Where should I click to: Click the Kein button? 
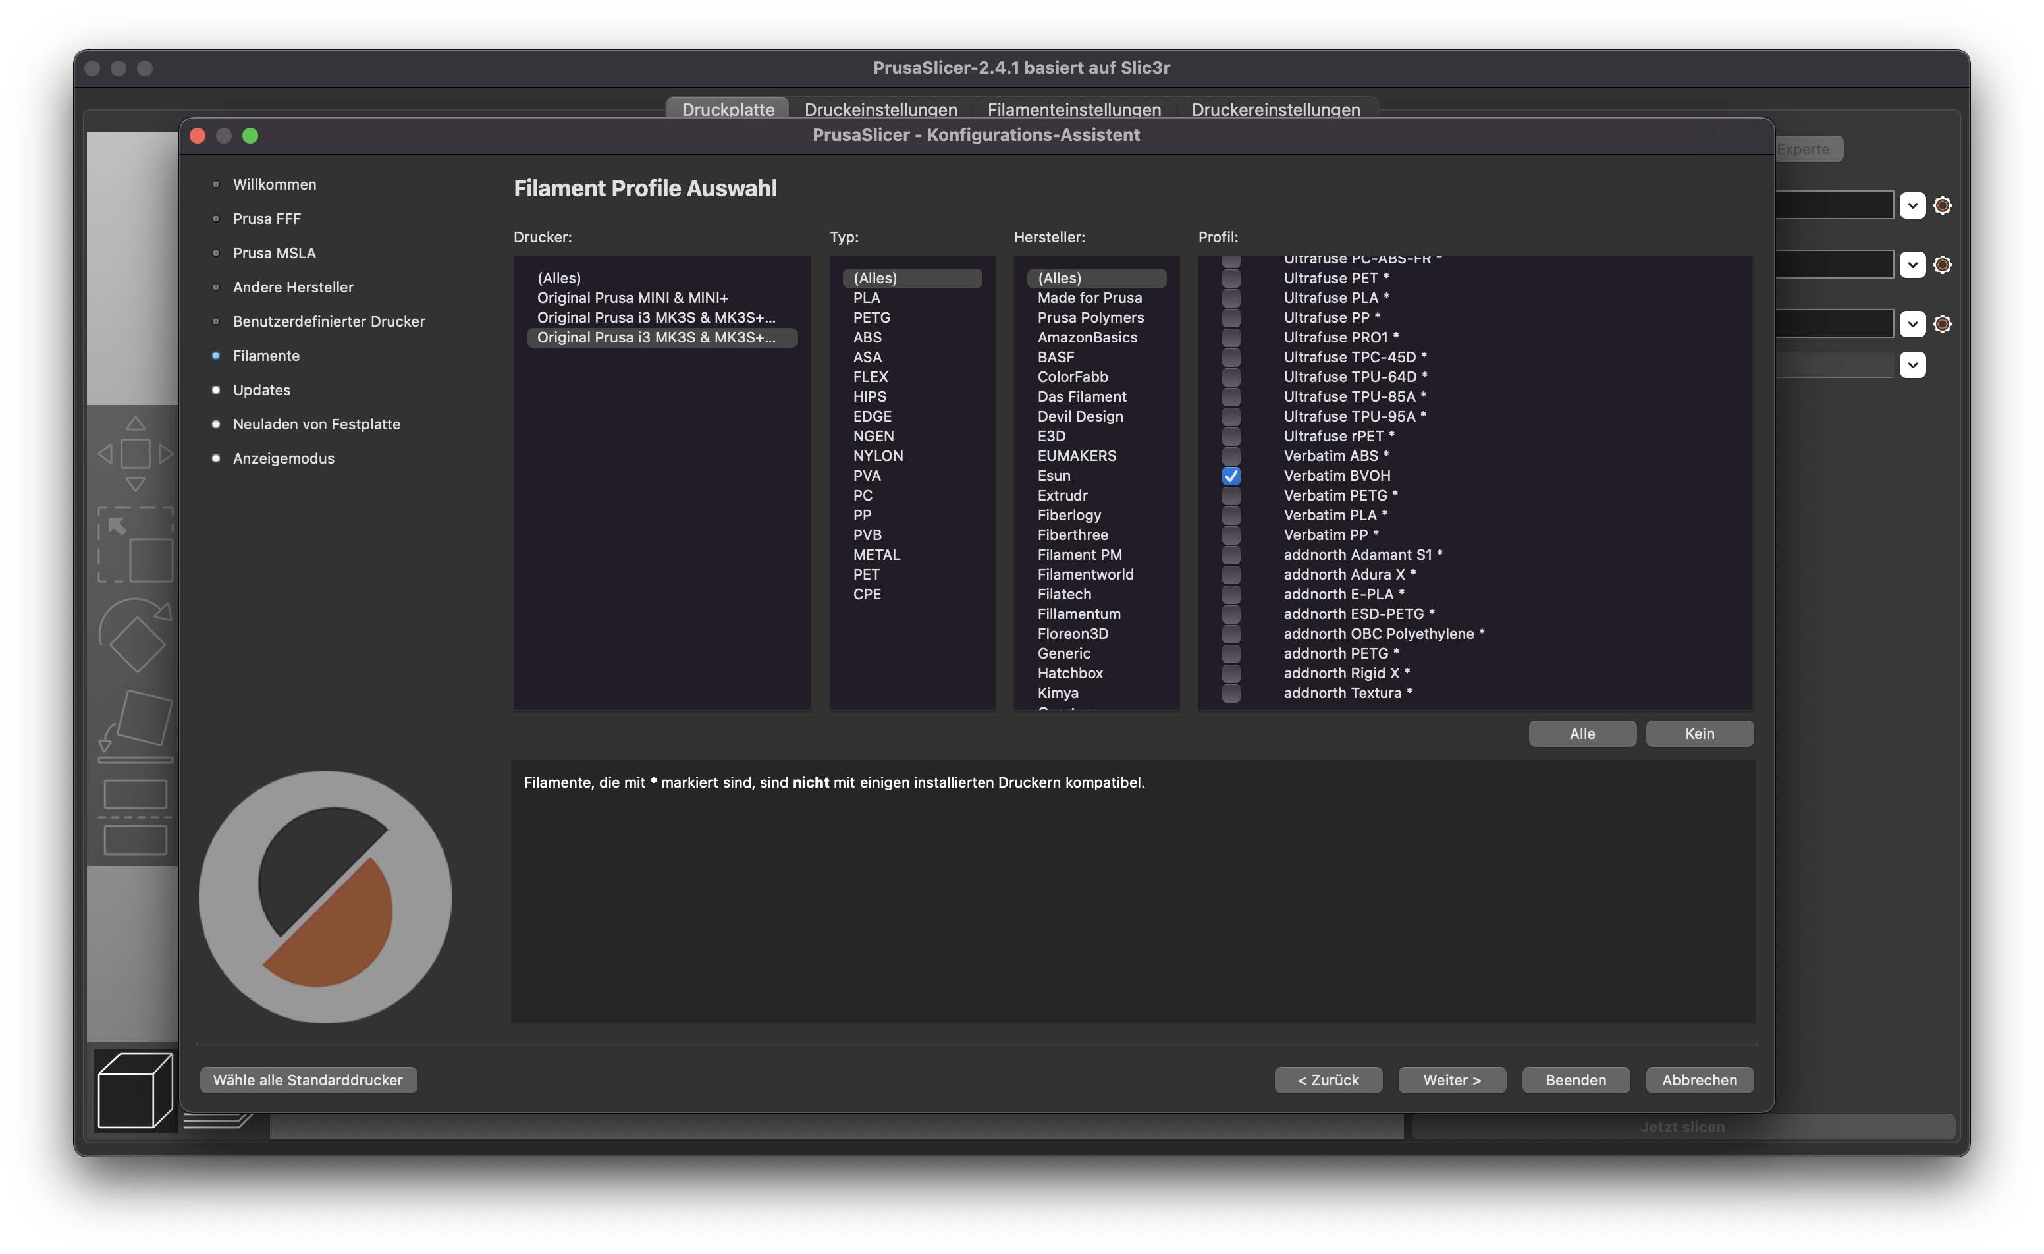(1699, 734)
